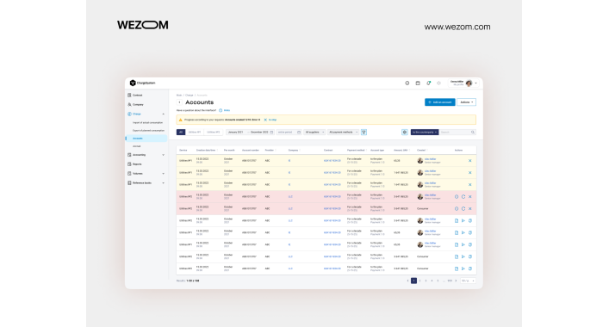The width and height of the screenshot is (609, 327).
Task: Sort by Payment method column header
Action: pos(356,151)
